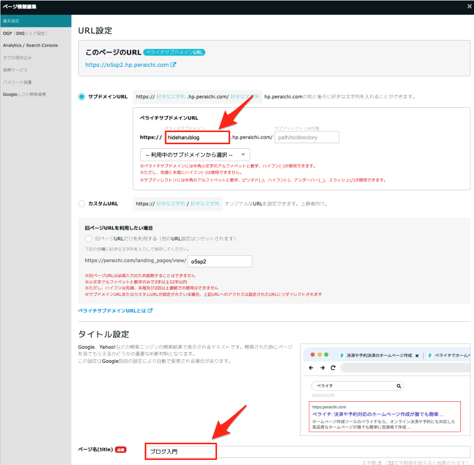Click the old page URL field o5sp2
This screenshot has height=465, width=474.
click(219, 262)
